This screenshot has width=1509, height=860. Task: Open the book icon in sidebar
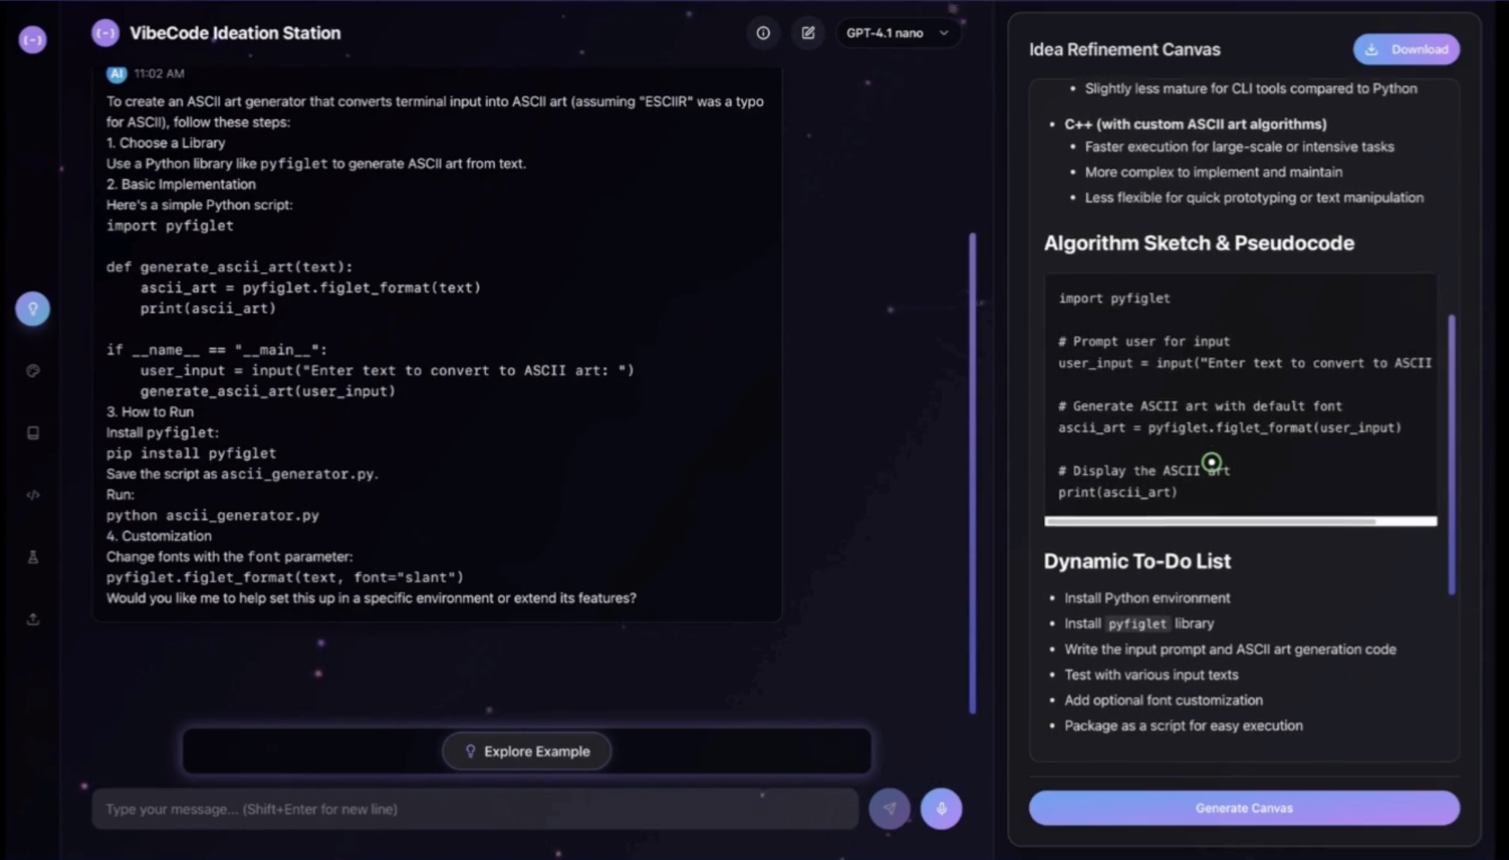click(x=32, y=433)
